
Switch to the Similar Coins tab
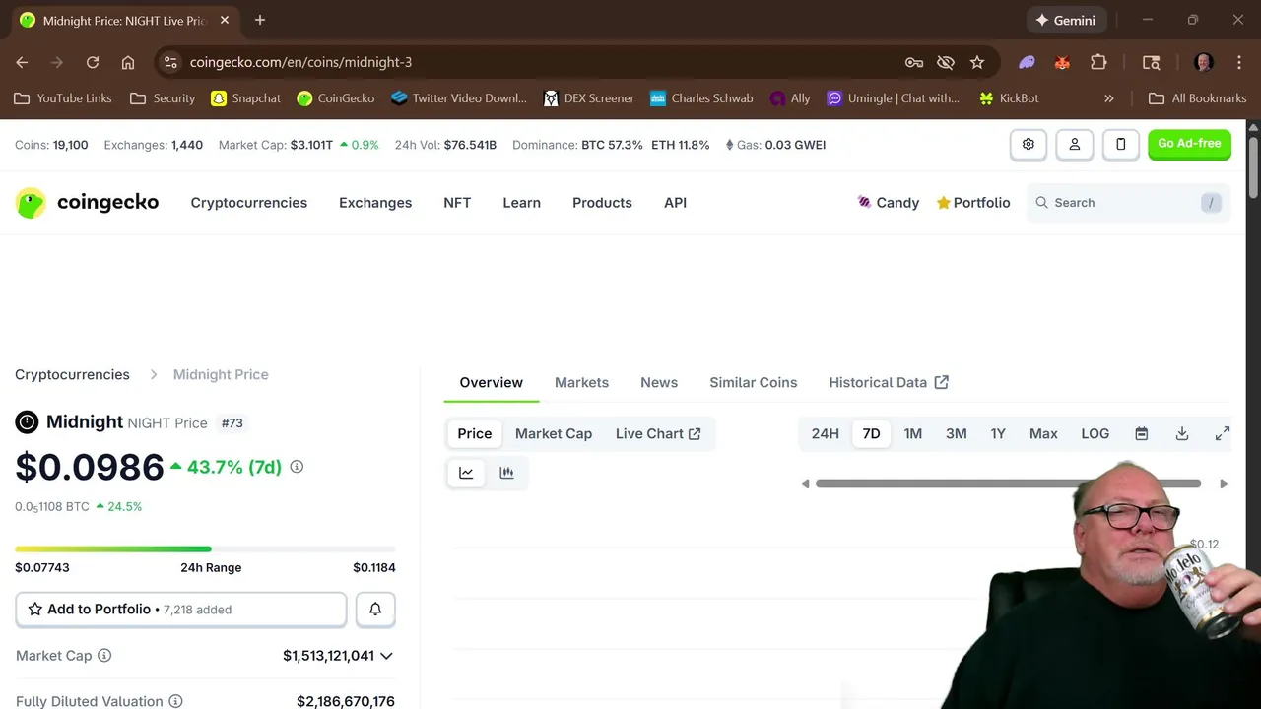[754, 382]
